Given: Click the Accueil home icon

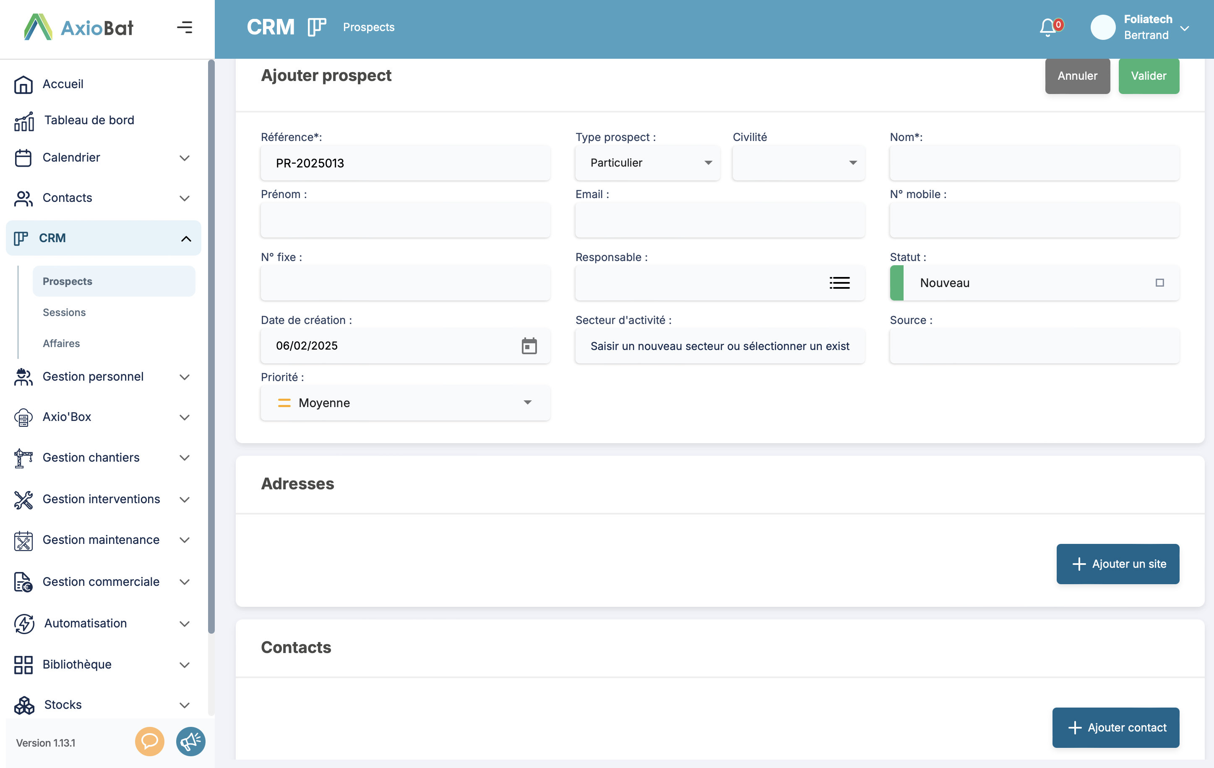Looking at the screenshot, I should coord(23,84).
